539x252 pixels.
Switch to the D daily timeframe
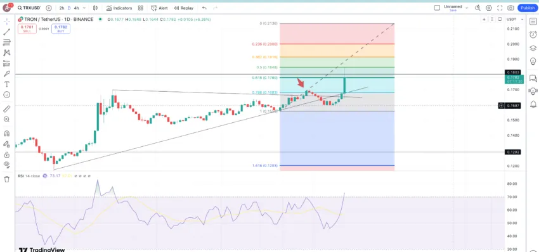[x=69, y=8]
